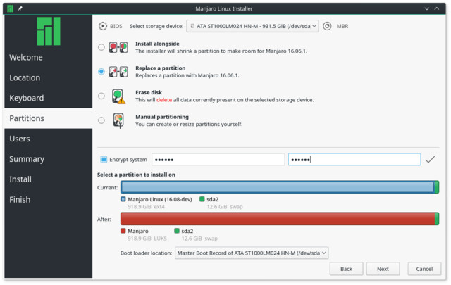
Task: Click the passphrase match checkmark icon
Action: (430, 160)
